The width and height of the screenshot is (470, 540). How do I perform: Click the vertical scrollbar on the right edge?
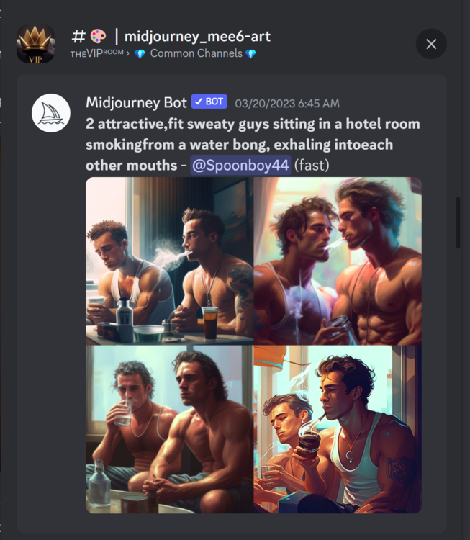coord(458,223)
